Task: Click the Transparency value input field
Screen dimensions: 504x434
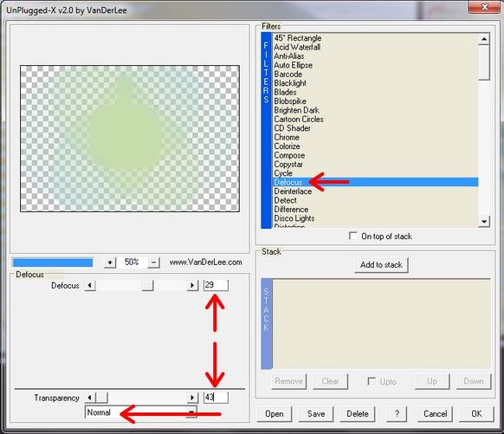Action: pyautogui.click(x=216, y=398)
